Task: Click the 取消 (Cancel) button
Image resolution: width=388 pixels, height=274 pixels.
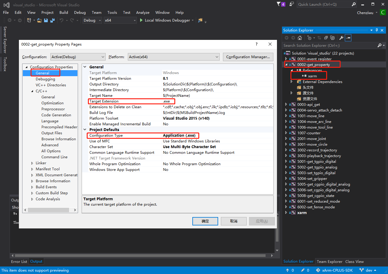Action: click(234, 221)
